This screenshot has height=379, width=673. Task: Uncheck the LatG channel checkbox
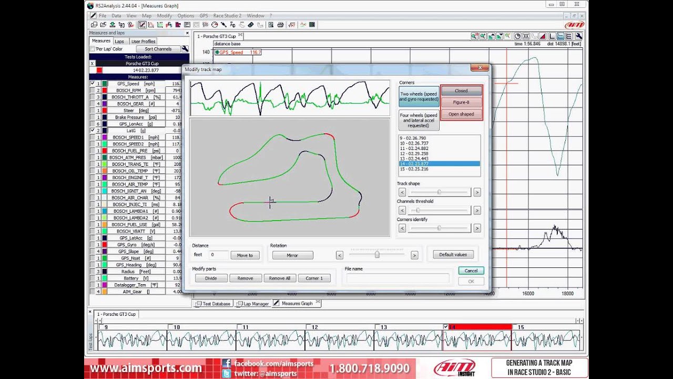93,131
